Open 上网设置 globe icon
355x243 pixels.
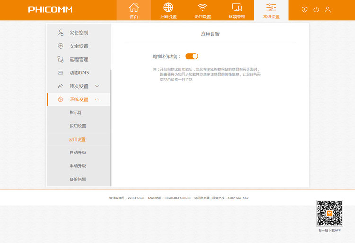point(168,8)
